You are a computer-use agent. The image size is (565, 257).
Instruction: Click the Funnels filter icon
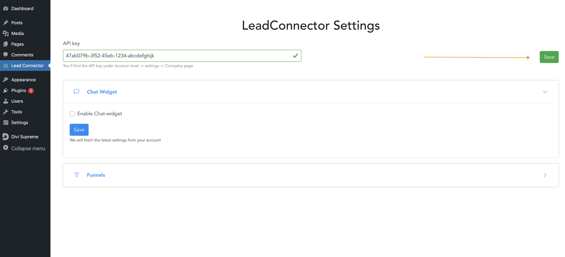coord(77,175)
